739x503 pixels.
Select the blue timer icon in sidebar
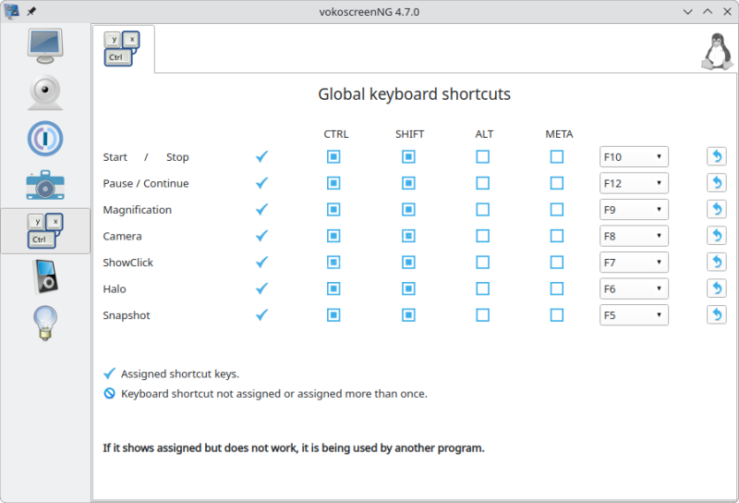tap(45, 139)
